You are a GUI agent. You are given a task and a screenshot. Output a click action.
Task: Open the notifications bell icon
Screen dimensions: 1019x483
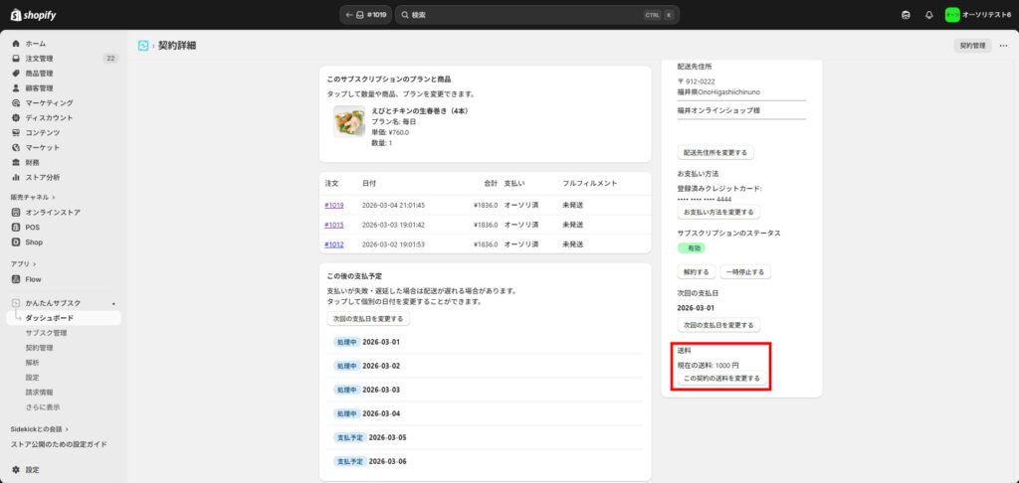pos(928,15)
